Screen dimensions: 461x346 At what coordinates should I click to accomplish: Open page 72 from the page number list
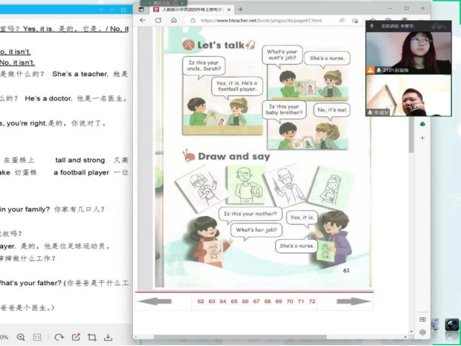(x=312, y=301)
